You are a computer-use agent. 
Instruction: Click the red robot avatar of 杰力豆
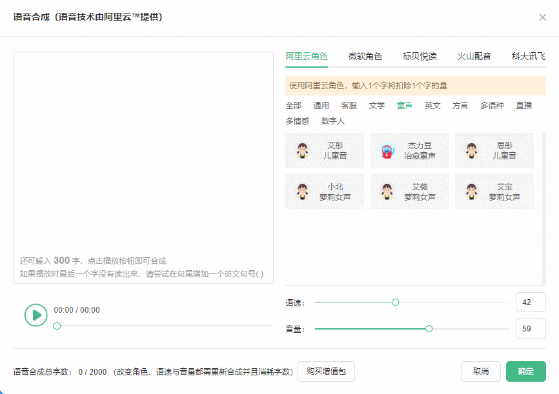tap(387, 150)
